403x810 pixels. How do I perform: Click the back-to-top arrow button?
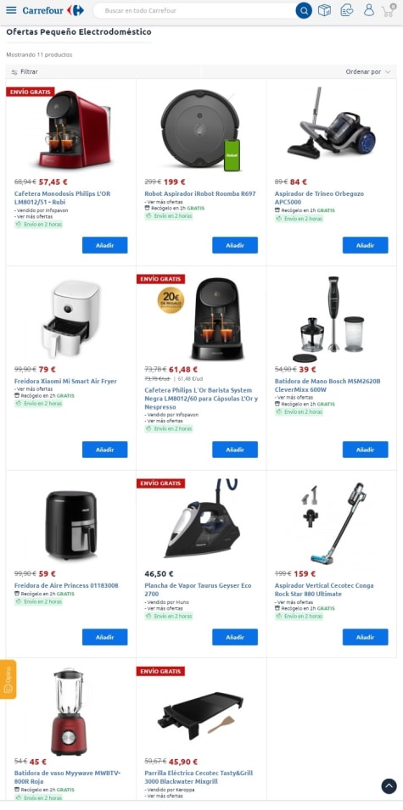[x=389, y=785]
